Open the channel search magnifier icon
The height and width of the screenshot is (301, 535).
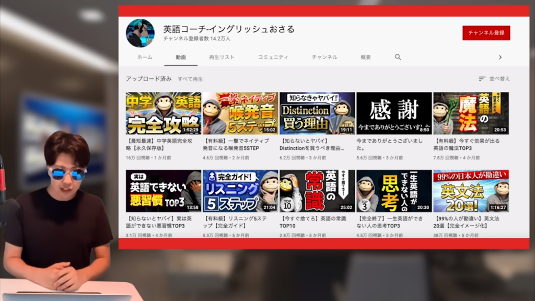(398, 57)
